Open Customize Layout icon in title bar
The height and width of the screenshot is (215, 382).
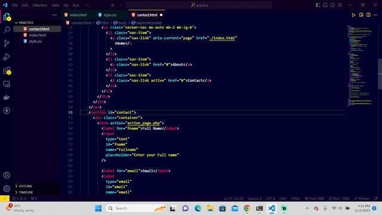tap(340, 5)
